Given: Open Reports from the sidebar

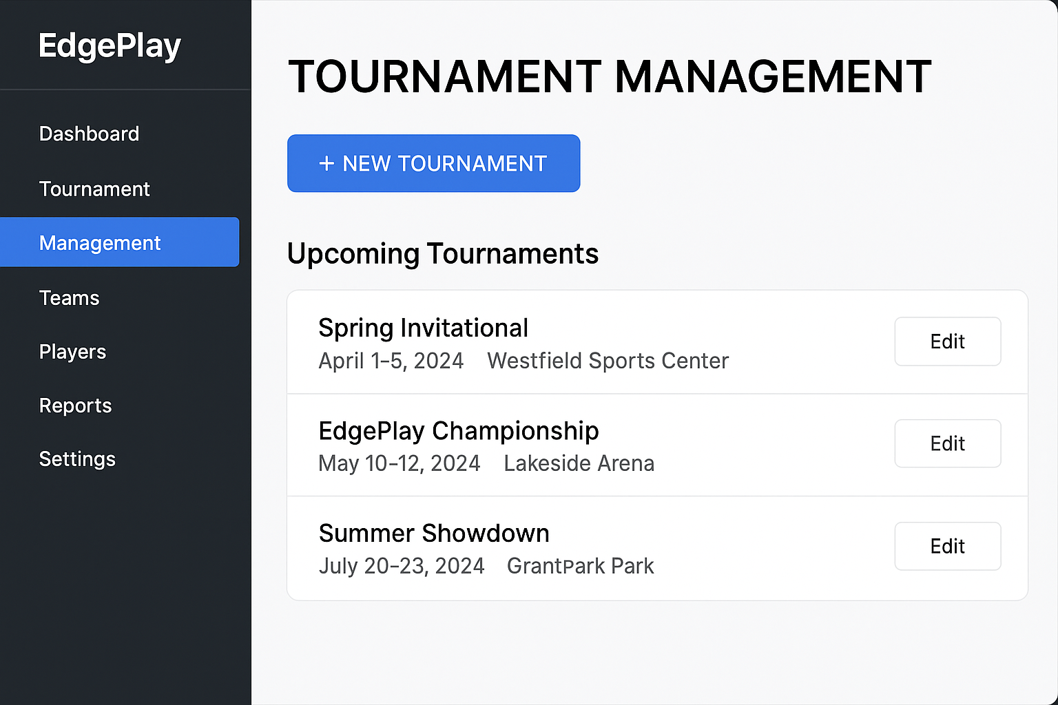Looking at the screenshot, I should 75,406.
